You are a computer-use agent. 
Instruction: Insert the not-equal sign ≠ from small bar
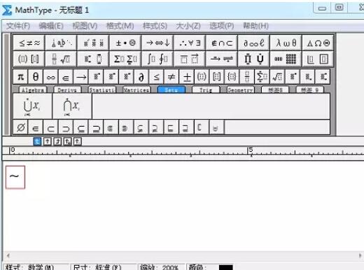171,77
